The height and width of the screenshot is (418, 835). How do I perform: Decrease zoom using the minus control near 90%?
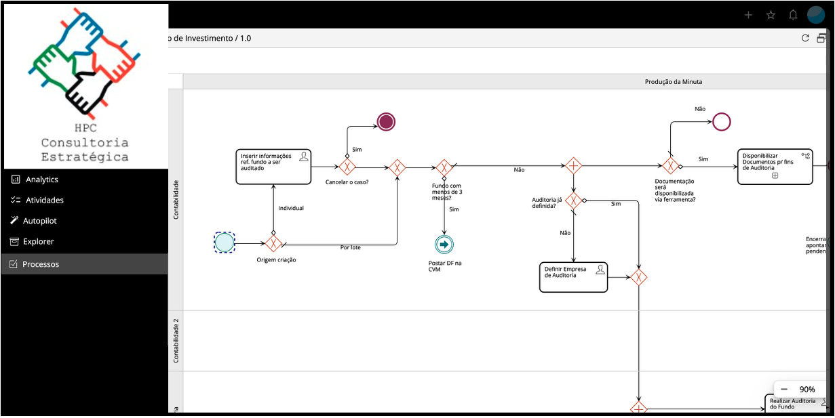[784, 389]
